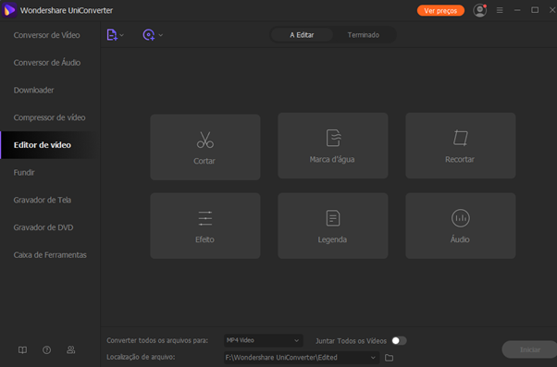Click the Cortar label text
557x367 pixels.
[204, 161]
